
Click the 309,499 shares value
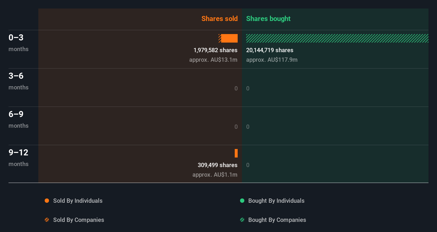coord(217,165)
